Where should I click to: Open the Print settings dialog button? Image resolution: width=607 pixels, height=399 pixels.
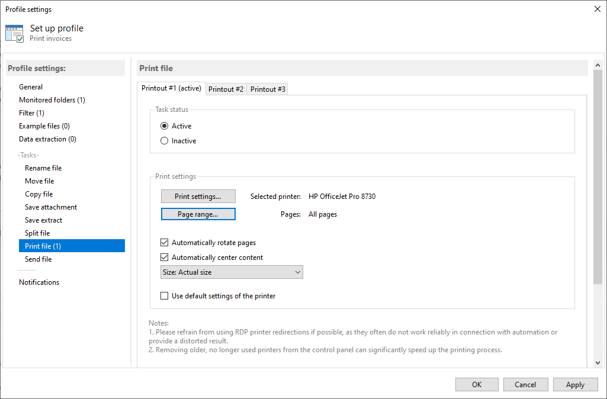click(x=198, y=197)
